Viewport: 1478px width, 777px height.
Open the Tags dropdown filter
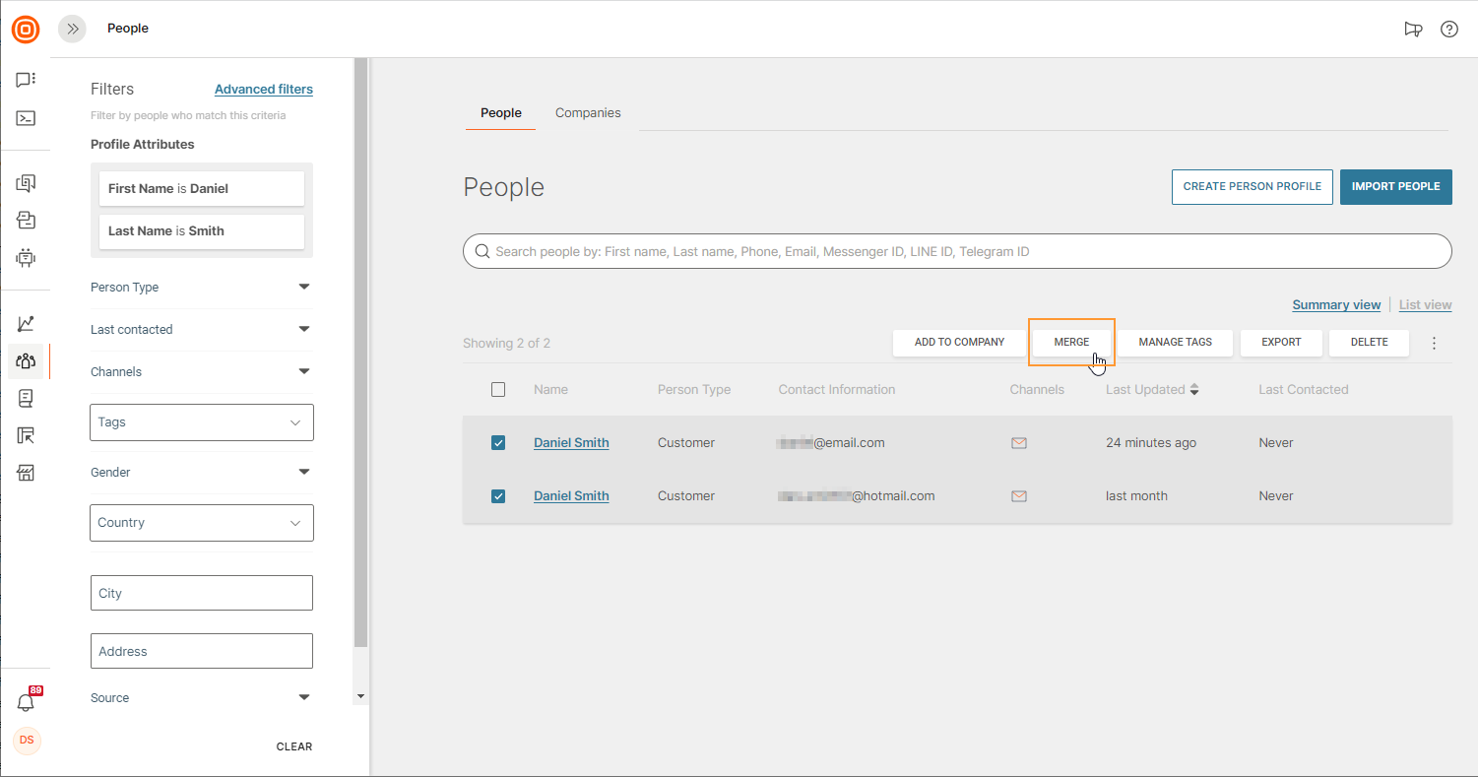coord(201,422)
